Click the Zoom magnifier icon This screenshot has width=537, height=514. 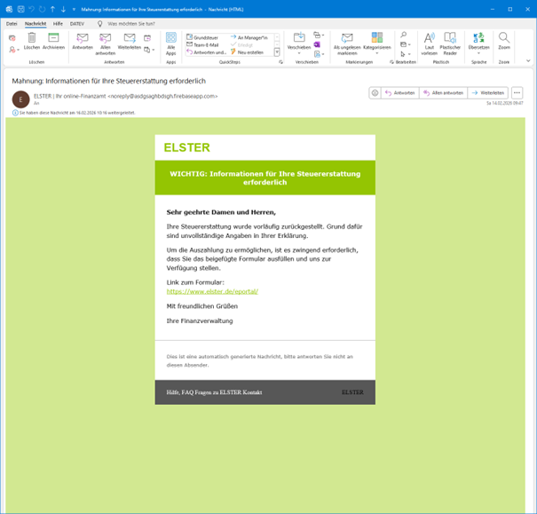tap(504, 37)
